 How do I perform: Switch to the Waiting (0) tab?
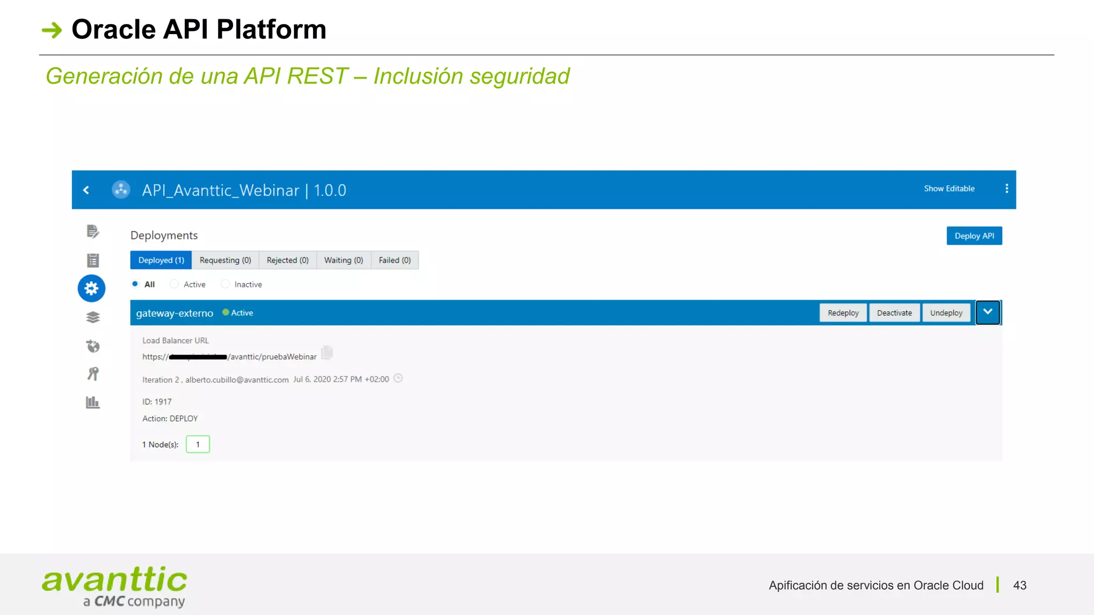(343, 260)
